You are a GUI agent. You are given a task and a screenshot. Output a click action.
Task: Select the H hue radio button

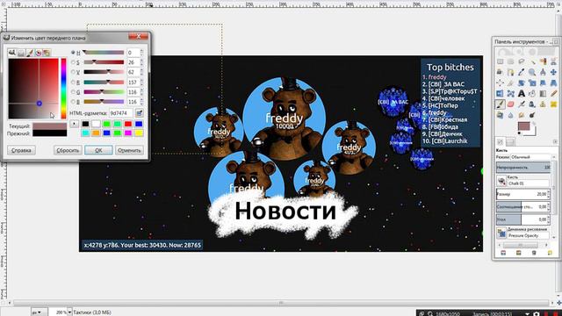[x=73, y=53]
